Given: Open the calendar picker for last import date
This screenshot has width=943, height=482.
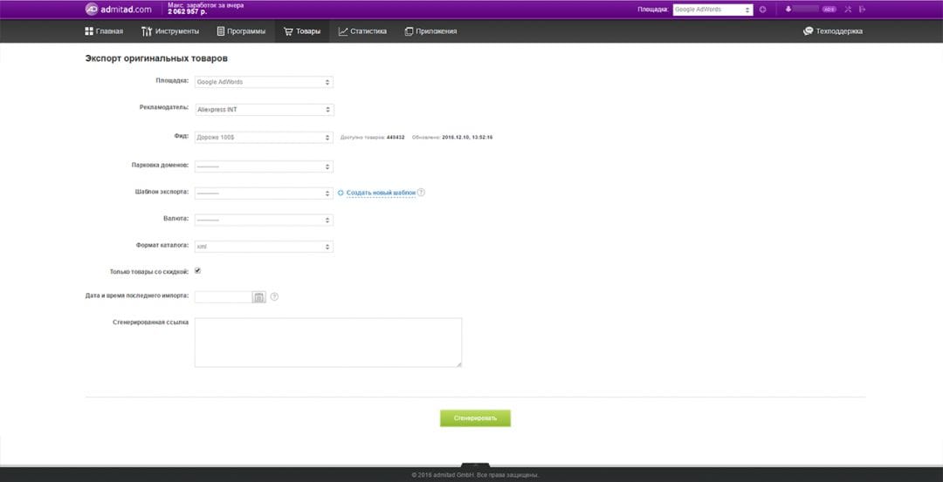Looking at the screenshot, I should 258,296.
